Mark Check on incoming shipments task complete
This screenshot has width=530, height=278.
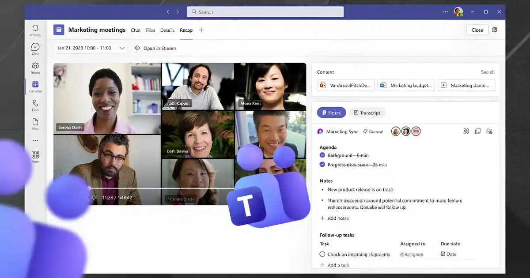(322, 254)
